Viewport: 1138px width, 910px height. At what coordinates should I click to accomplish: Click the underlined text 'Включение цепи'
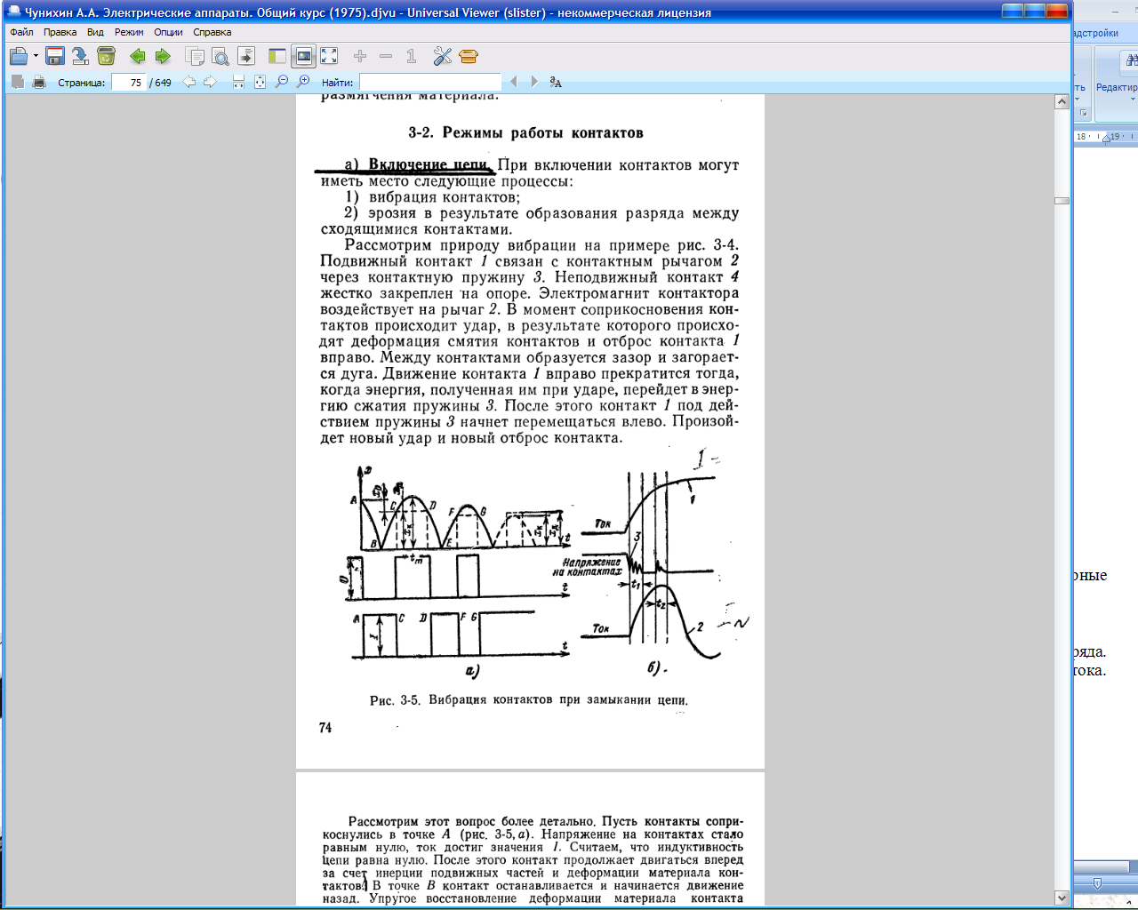coord(429,164)
